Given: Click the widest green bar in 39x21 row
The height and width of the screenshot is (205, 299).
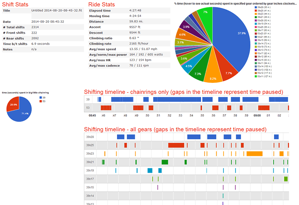Looking at the screenshot, I should pyautogui.click(x=165, y=162).
